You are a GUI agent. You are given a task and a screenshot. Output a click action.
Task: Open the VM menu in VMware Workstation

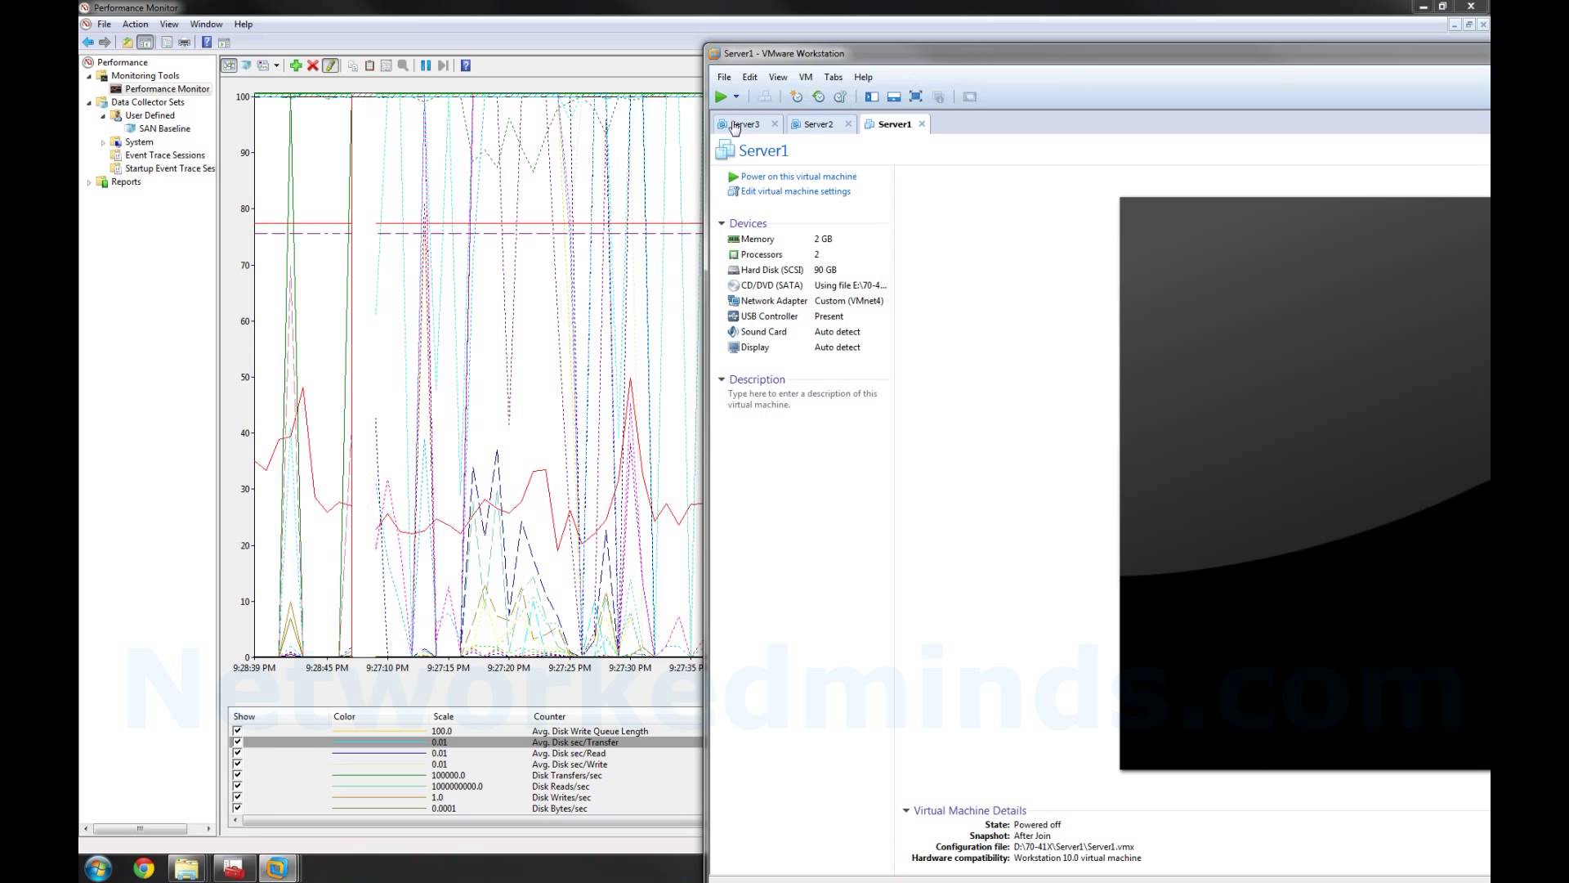pos(806,77)
